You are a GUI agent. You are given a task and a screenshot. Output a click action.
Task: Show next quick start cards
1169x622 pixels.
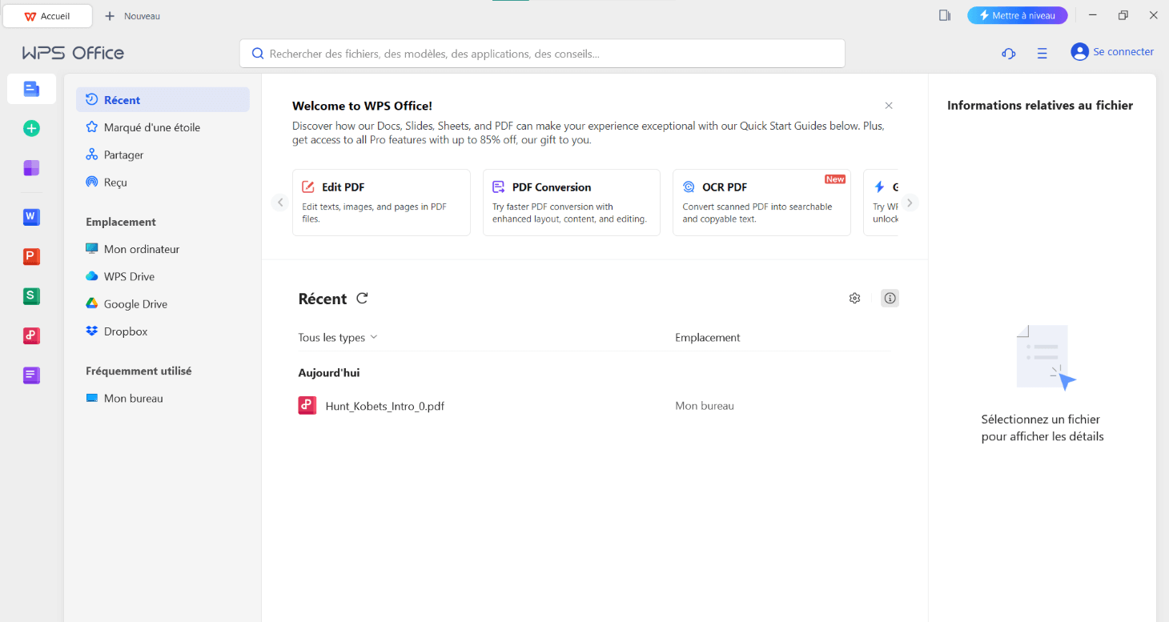pyautogui.click(x=910, y=203)
